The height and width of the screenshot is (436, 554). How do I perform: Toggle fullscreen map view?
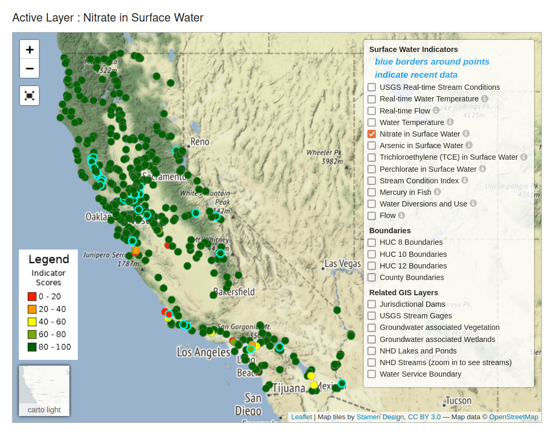point(29,96)
